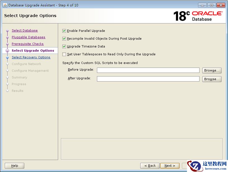Uncheck Upgrade Timezone Data checkbox

(x=64, y=46)
